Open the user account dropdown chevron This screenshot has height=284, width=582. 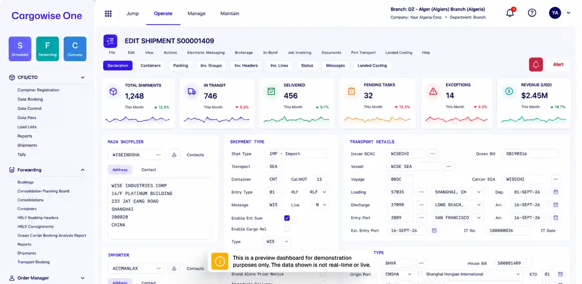click(x=568, y=13)
